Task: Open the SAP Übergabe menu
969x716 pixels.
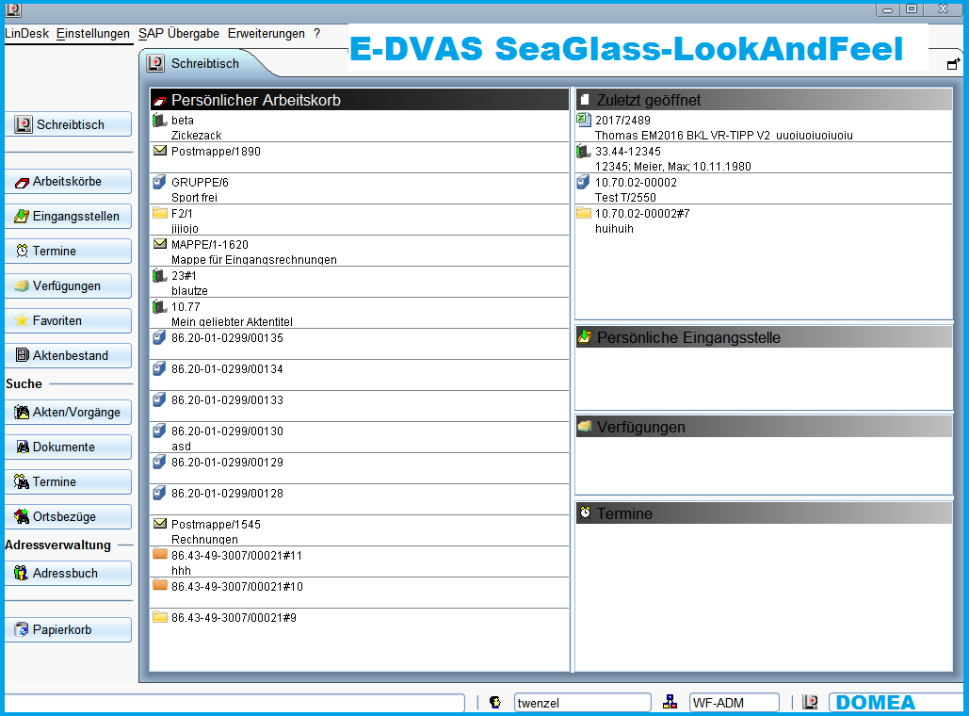Action: (179, 33)
